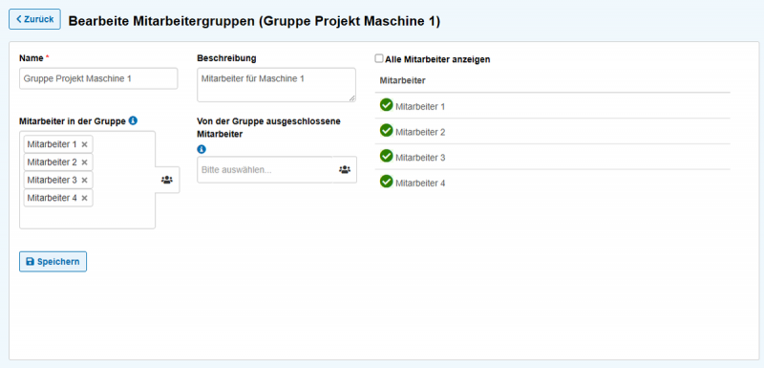
Task: Click the Alle Mitarbeiter anzeigen label text
Action: pyautogui.click(x=437, y=59)
